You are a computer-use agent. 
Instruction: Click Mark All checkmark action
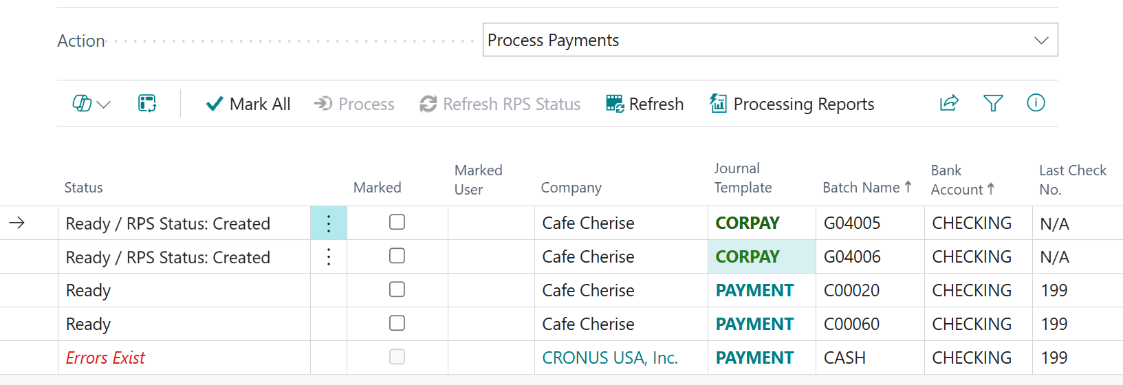tap(248, 104)
